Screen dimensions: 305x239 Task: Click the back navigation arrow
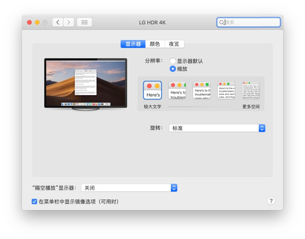point(58,22)
